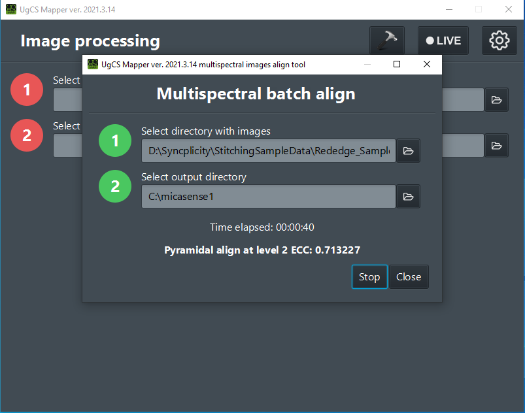Screen dimensions: 525x413
Task: Click 'Select directory with images' label
Action: click(206, 131)
